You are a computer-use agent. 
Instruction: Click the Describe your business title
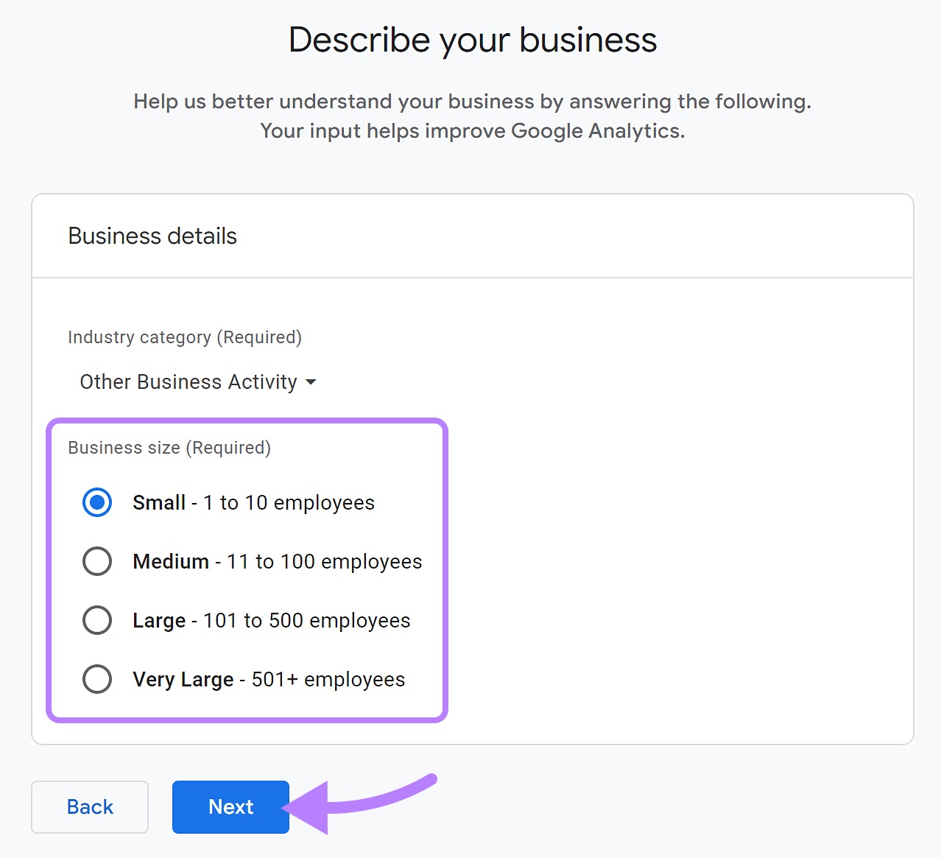tap(472, 40)
